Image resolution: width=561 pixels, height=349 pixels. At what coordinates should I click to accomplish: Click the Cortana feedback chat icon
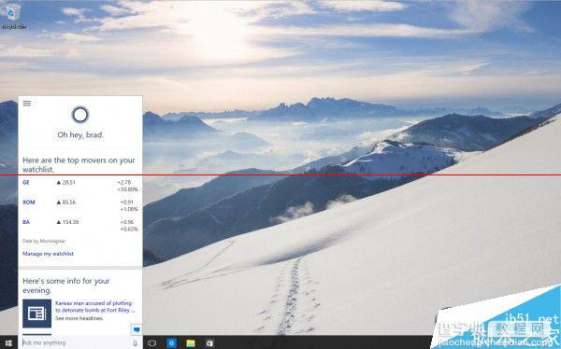(137, 329)
